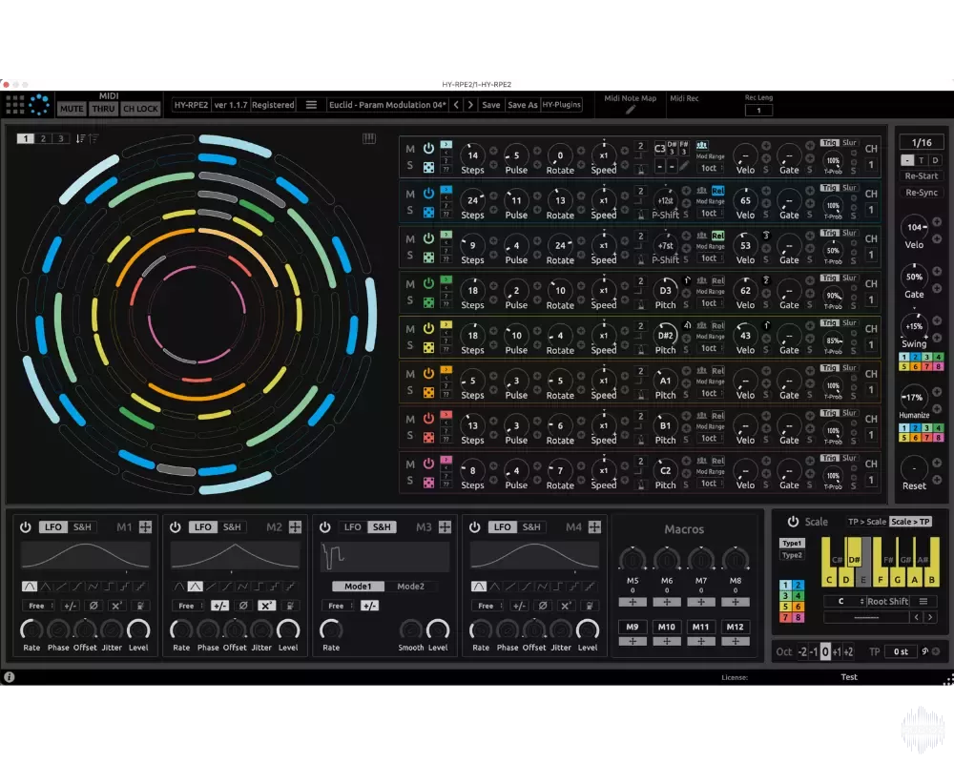The image size is (954, 763).
Task: Go to the previous preset with the left arrow
Action: pos(456,105)
